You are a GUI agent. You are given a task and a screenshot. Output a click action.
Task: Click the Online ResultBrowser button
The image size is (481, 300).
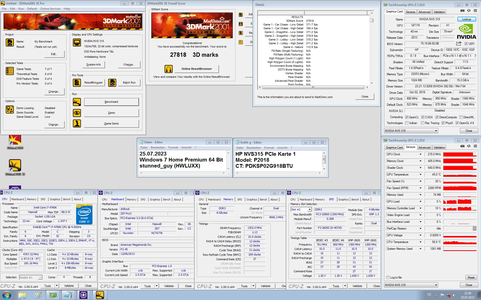[197, 69]
